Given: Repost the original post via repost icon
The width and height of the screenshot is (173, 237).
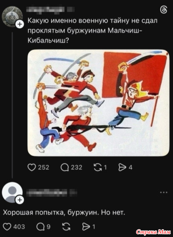Looking at the screenshot, I should (x=97, y=168).
